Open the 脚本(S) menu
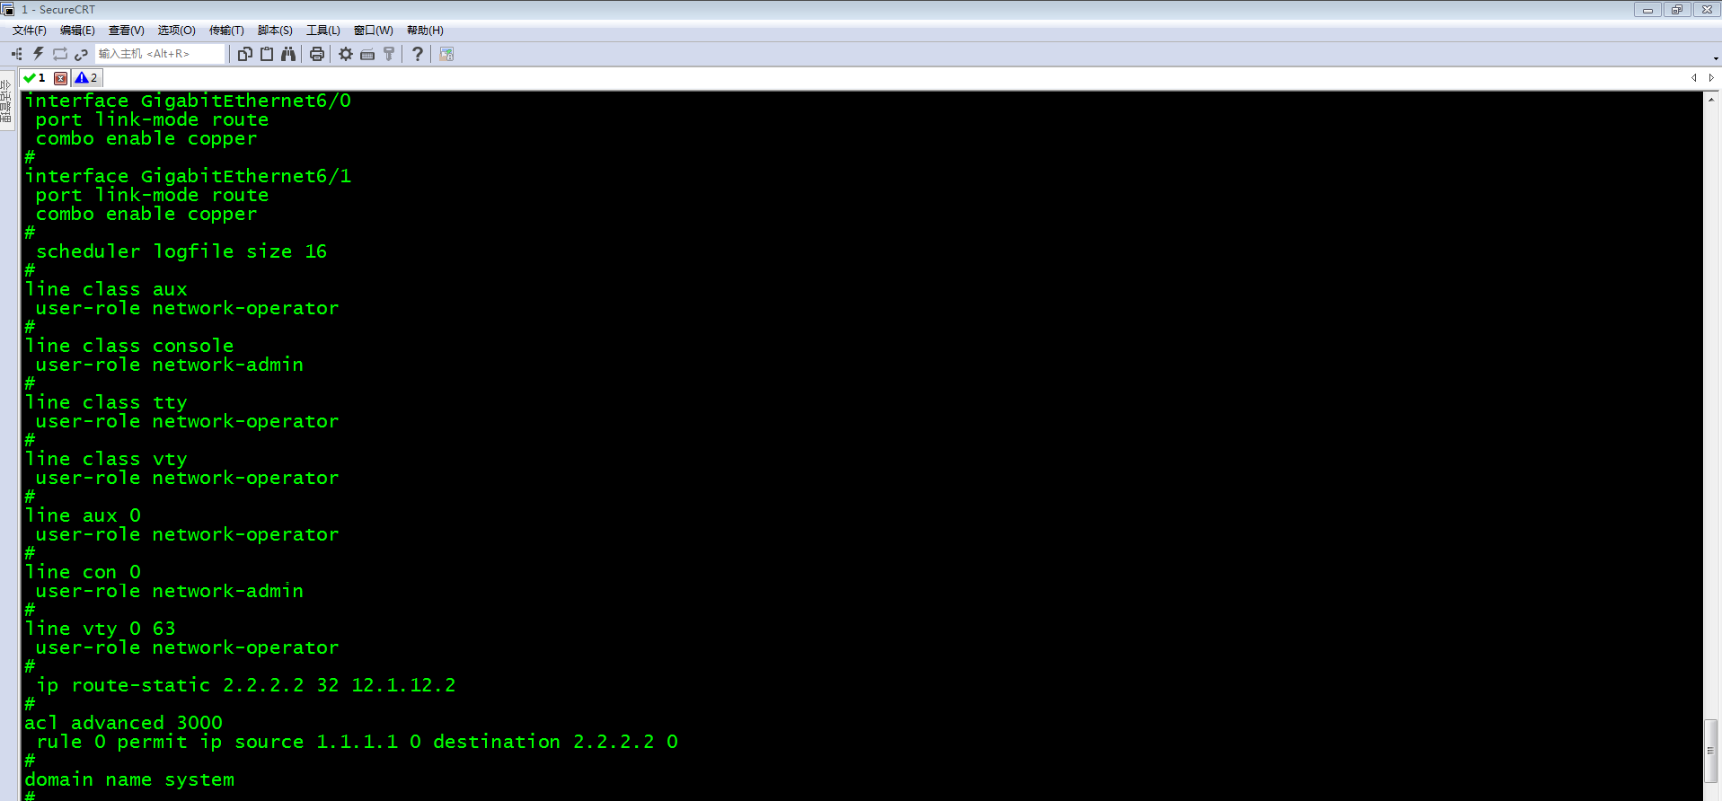 (x=275, y=31)
